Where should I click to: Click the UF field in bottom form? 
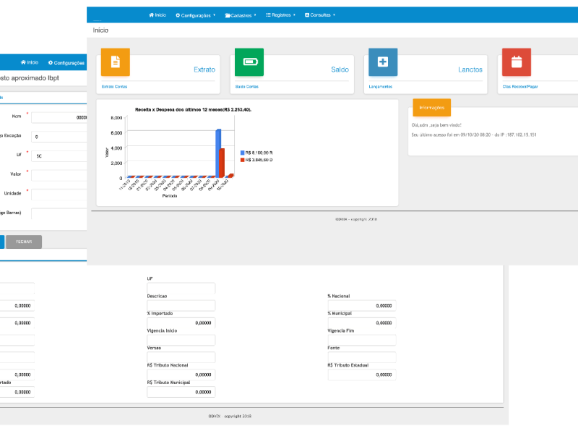pyautogui.click(x=181, y=288)
